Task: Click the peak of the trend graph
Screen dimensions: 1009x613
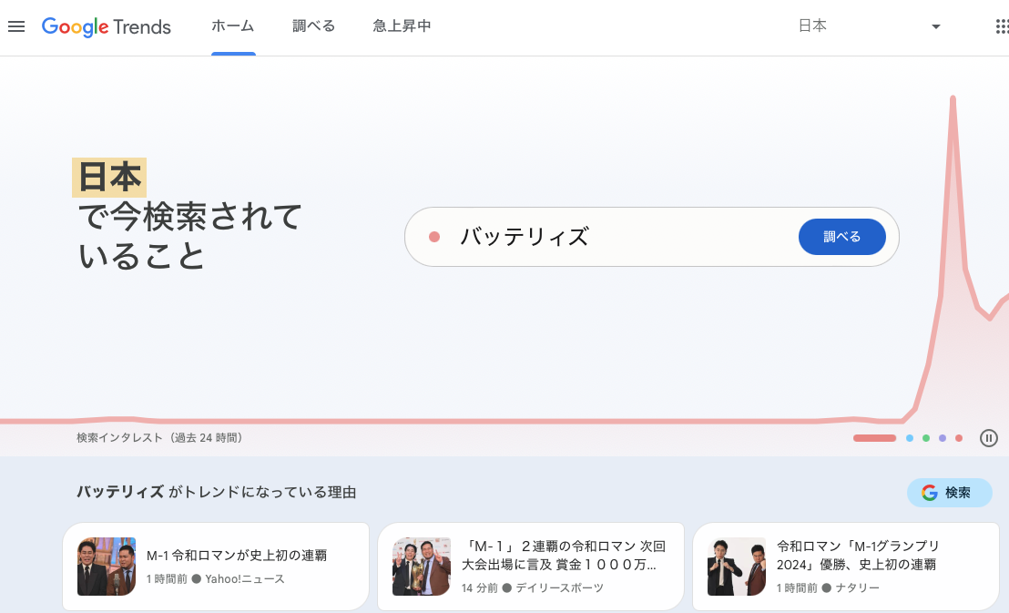Action: [953, 98]
